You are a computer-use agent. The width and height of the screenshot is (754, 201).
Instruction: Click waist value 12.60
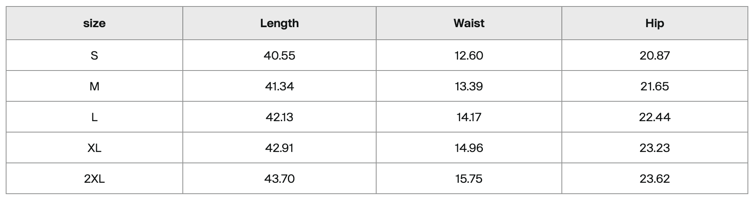pos(469,56)
